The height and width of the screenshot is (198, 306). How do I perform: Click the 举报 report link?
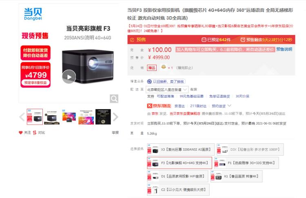tap(115, 132)
